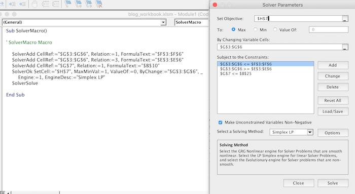The image size is (355, 194).
Task: Click the green comment ' SolverMacro Macro
Action: (x=29, y=42)
